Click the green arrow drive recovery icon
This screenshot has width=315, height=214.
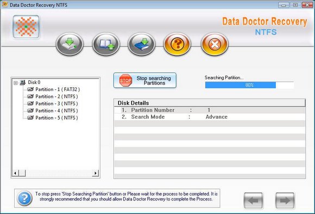(70, 44)
